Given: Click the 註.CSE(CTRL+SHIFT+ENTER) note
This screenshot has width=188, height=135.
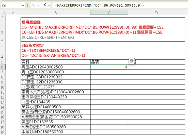Looking at the screenshot, I should point(48,38).
